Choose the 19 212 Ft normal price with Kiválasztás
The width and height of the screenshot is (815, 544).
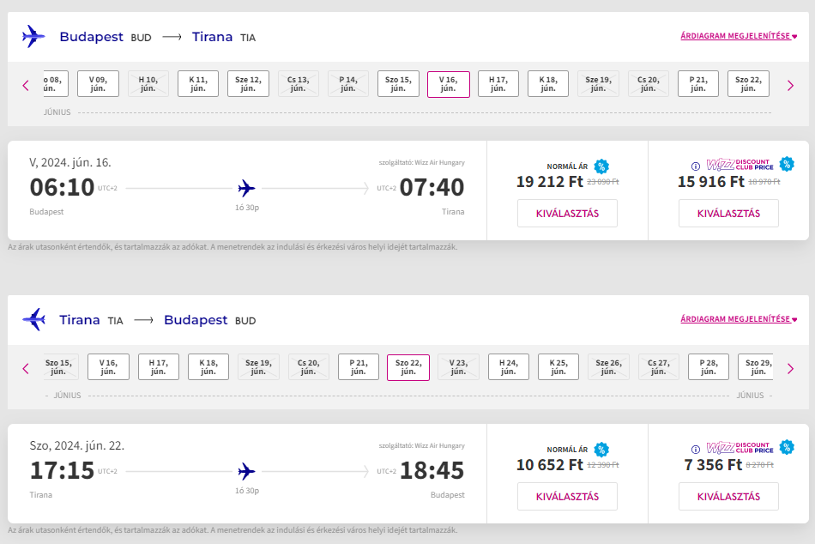click(x=567, y=214)
